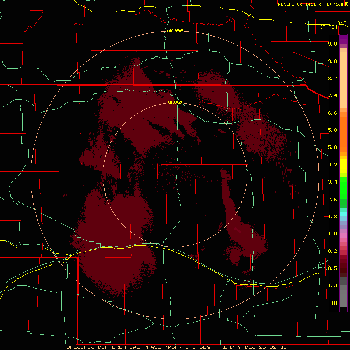Click the dark purple band atop the color scale
The height and width of the screenshot is (350, 350).
[343, 39]
